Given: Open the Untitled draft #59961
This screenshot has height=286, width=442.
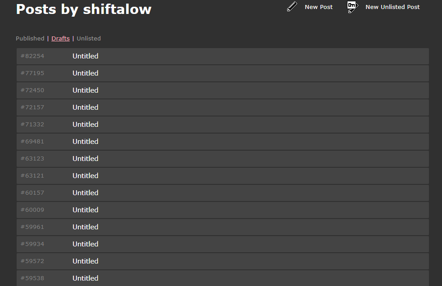Looking at the screenshot, I should coord(86,227).
